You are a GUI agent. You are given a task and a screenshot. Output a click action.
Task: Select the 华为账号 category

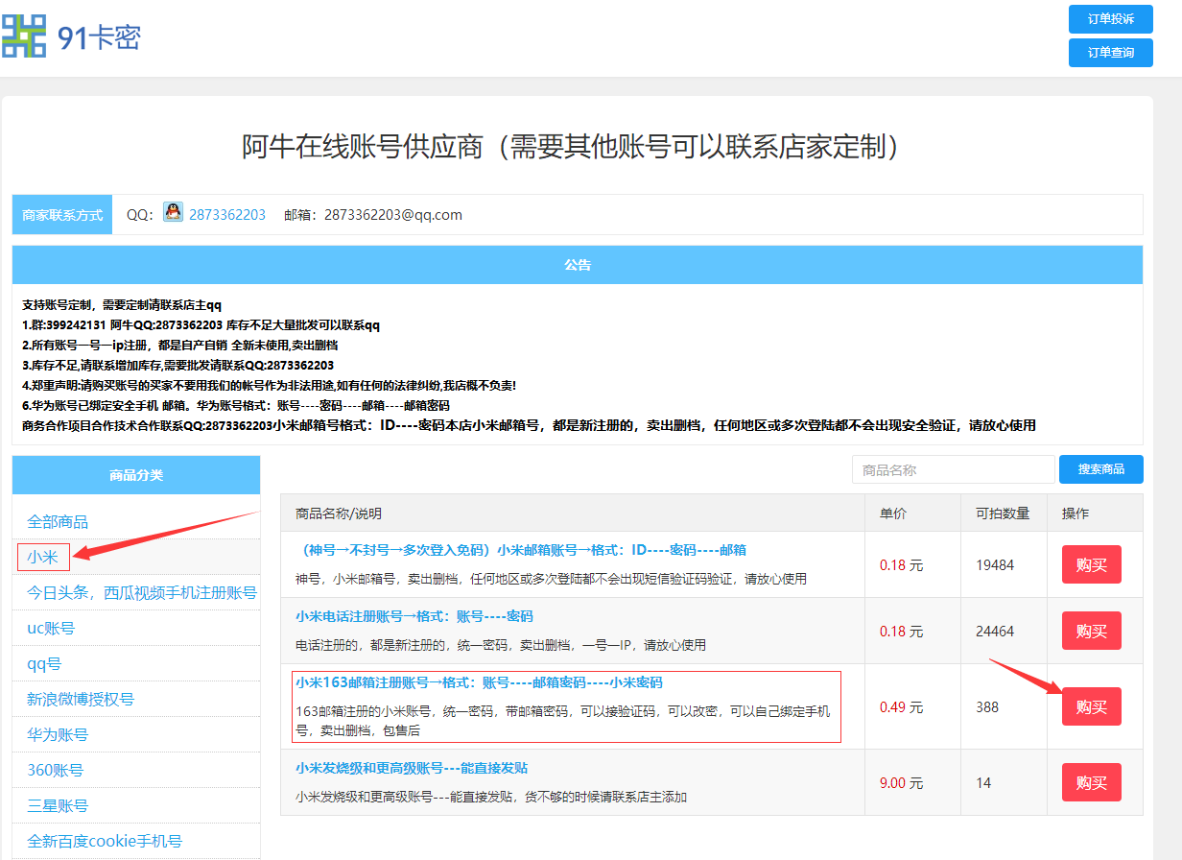click(x=58, y=735)
